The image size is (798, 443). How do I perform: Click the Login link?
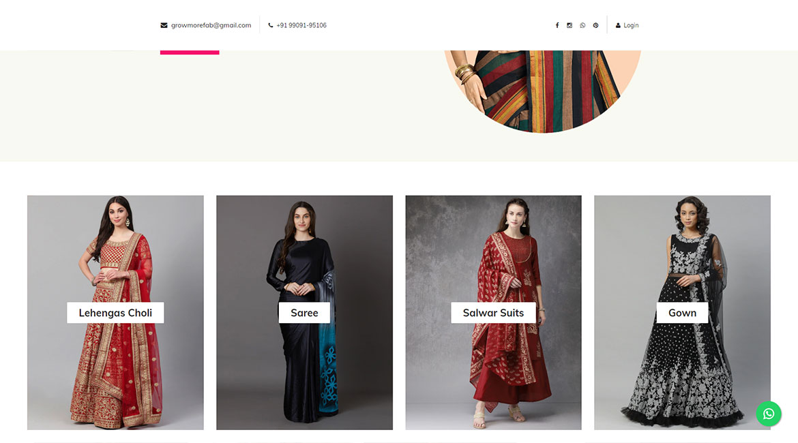(631, 25)
